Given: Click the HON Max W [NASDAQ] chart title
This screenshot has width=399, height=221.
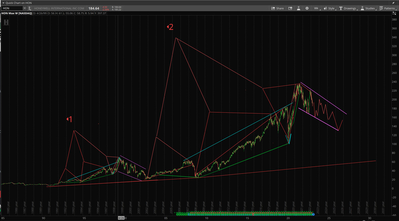Looking at the screenshot, I should coord(17,13).
